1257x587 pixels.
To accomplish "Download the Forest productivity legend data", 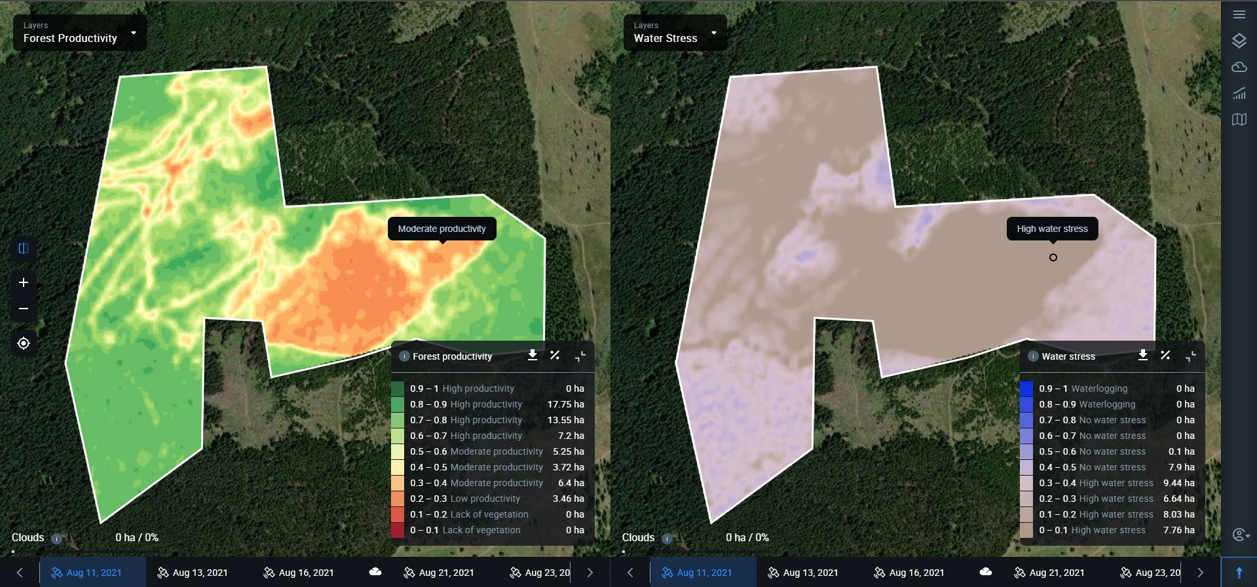I will coord(533,355).
